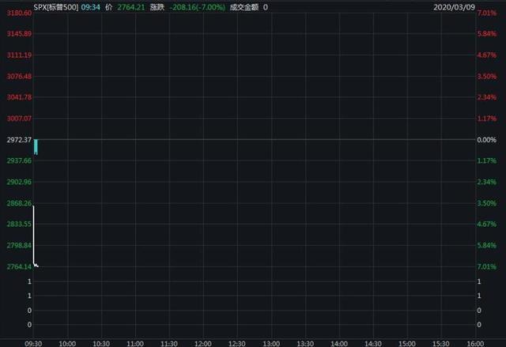Image resolution: width=506 pixels, height=347 pixels.
Task: Click the 13:30 time axis label
Action: [x=305, y=344]
